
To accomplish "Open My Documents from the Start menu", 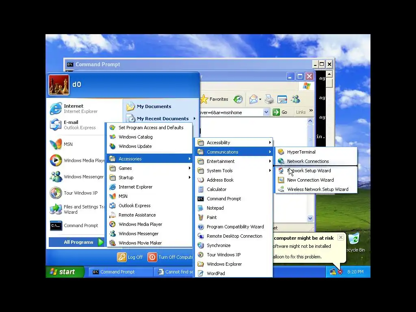I will point(161,106).
